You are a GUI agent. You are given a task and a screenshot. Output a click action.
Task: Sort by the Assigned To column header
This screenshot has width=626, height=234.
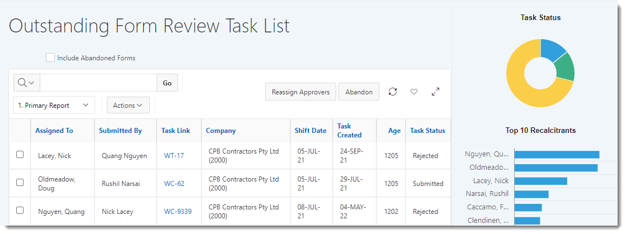click(x=54, y=131)
